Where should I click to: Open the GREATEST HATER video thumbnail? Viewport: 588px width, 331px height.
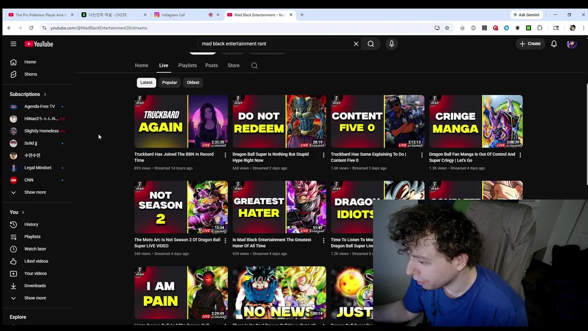pos(279,207)
